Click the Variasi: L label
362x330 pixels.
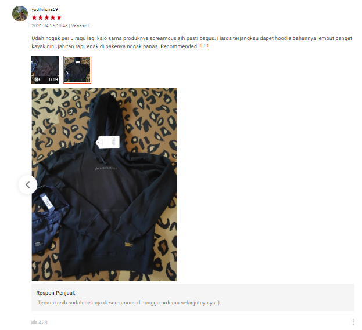[81, 26]
